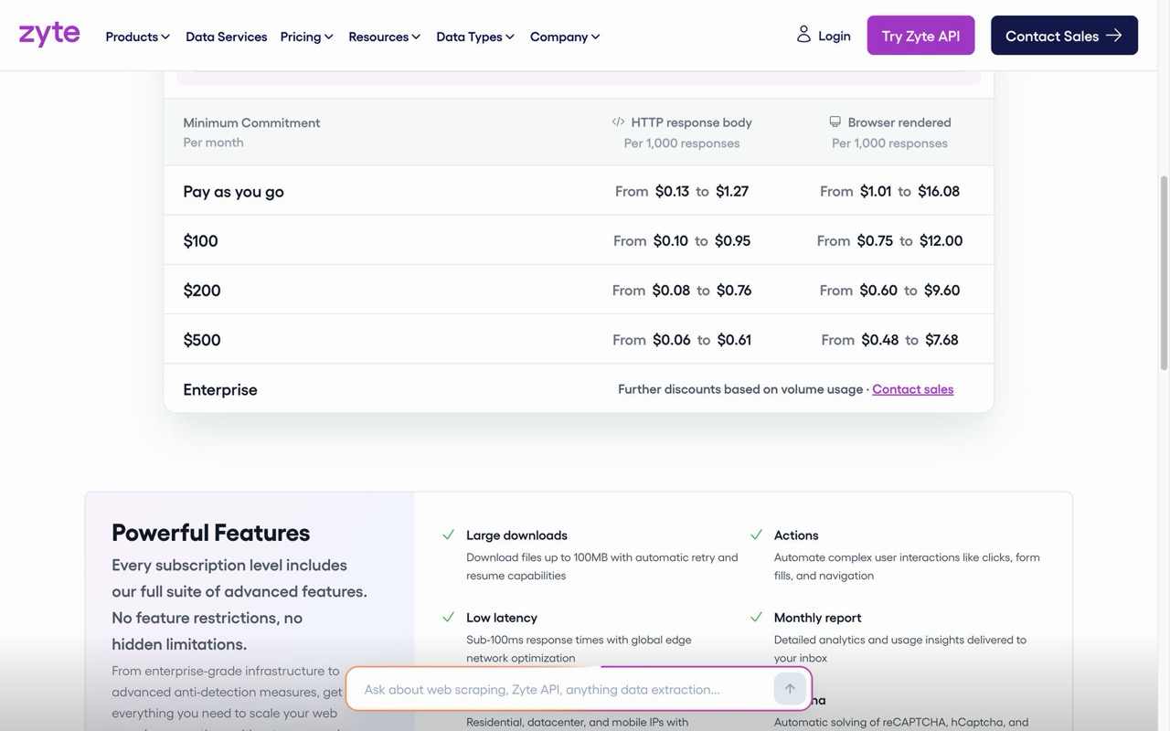Open the Pricing menu
This screenshot has height=731, width=1170.
(307, 37)
